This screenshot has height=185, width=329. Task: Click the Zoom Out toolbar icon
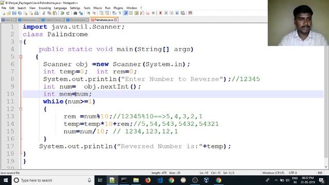point(94,13)
